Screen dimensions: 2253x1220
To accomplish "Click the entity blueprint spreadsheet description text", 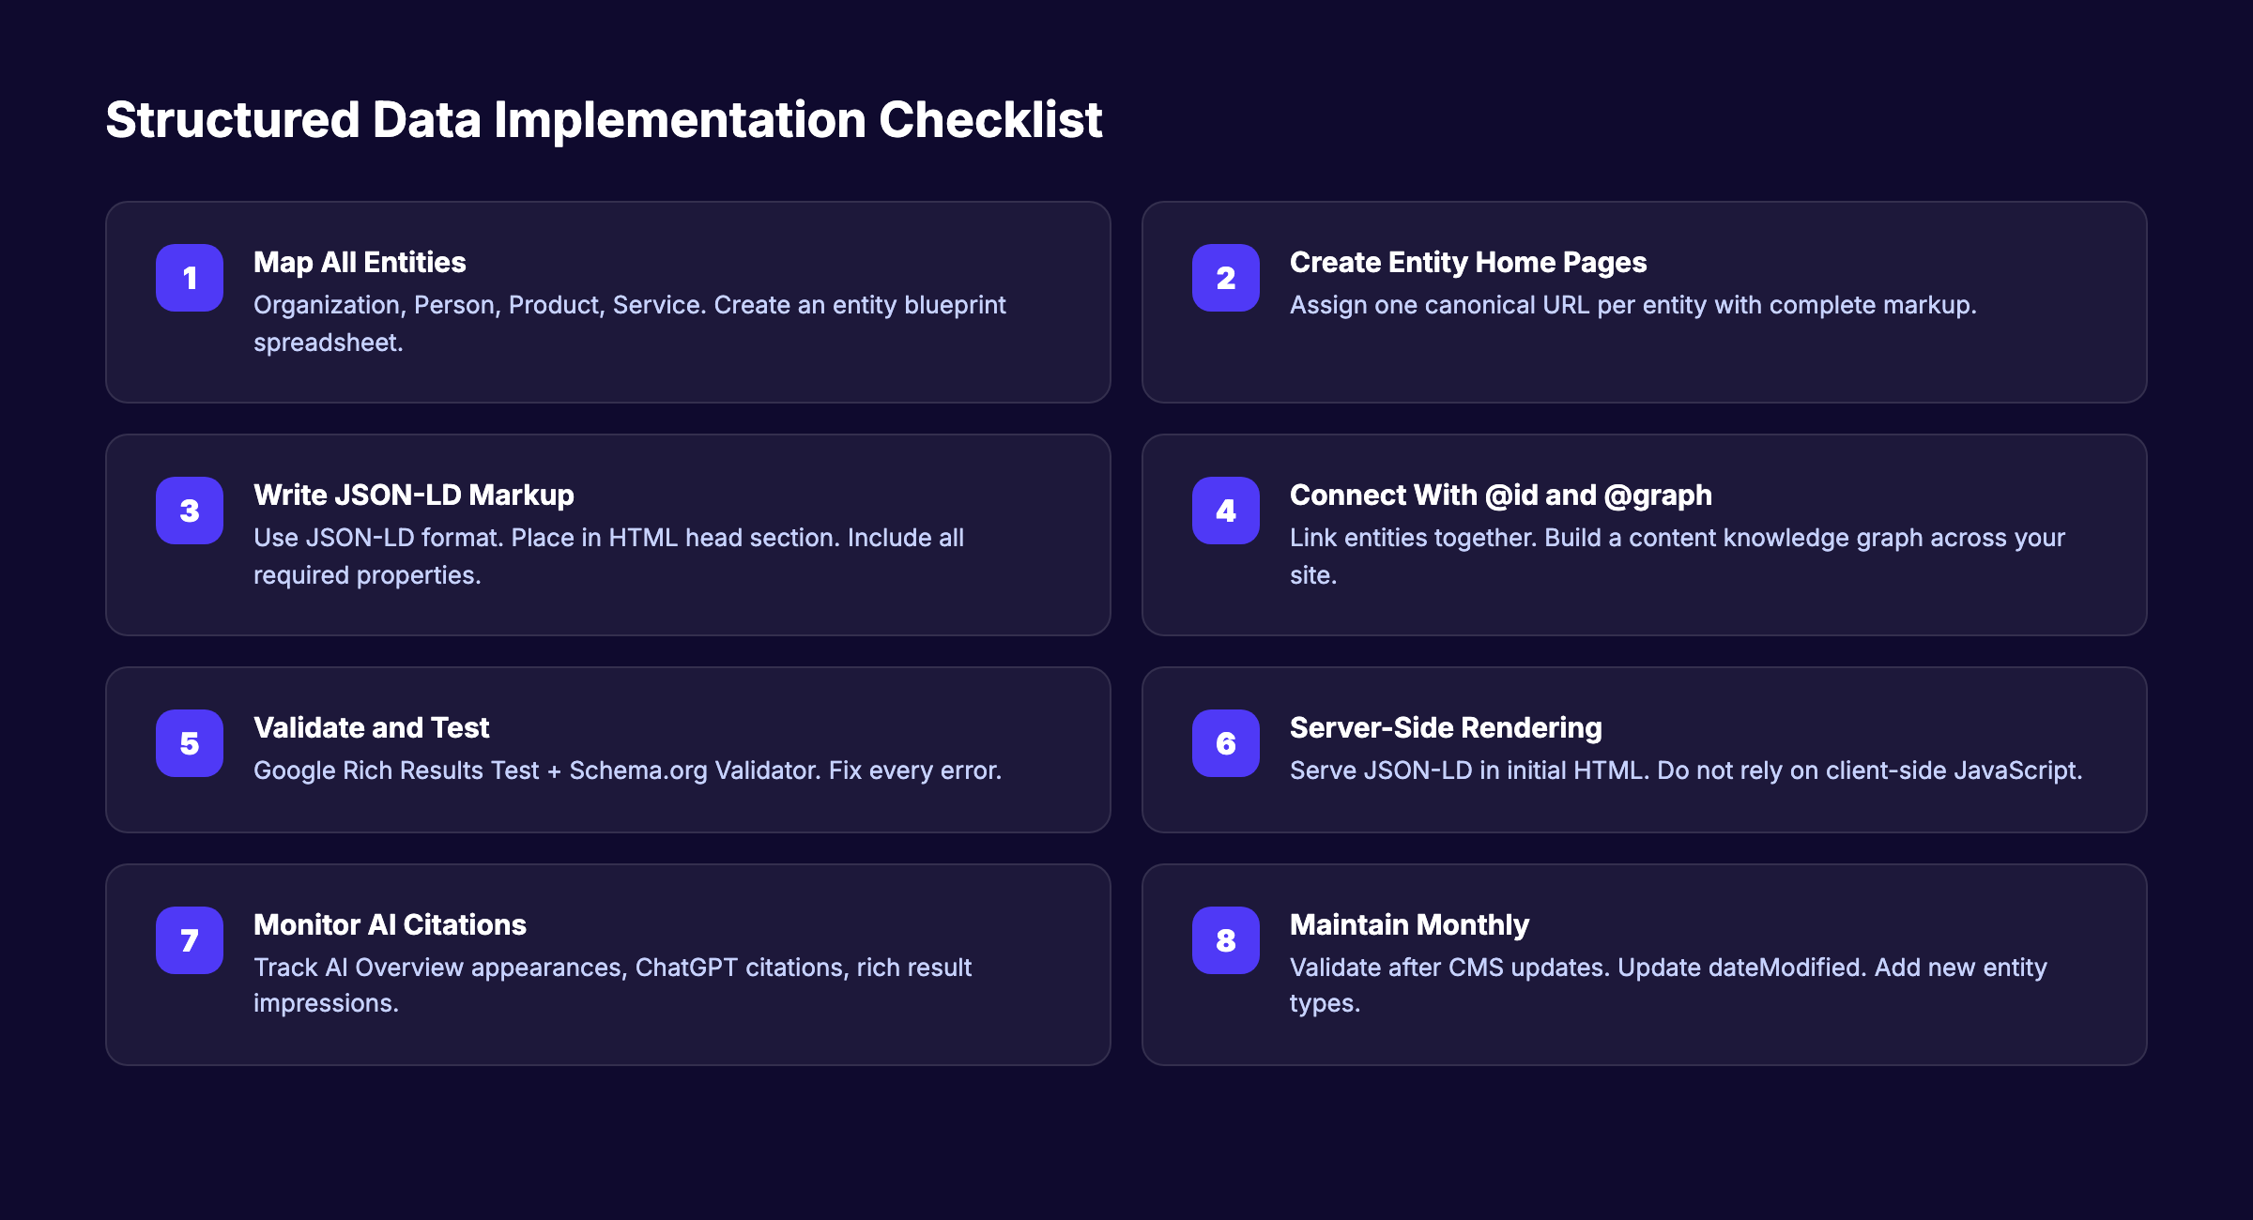I will coord(628,324).
